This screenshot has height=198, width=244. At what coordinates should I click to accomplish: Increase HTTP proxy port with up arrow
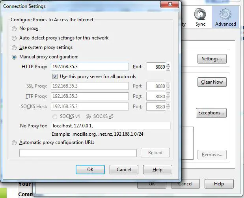(168, 65)
